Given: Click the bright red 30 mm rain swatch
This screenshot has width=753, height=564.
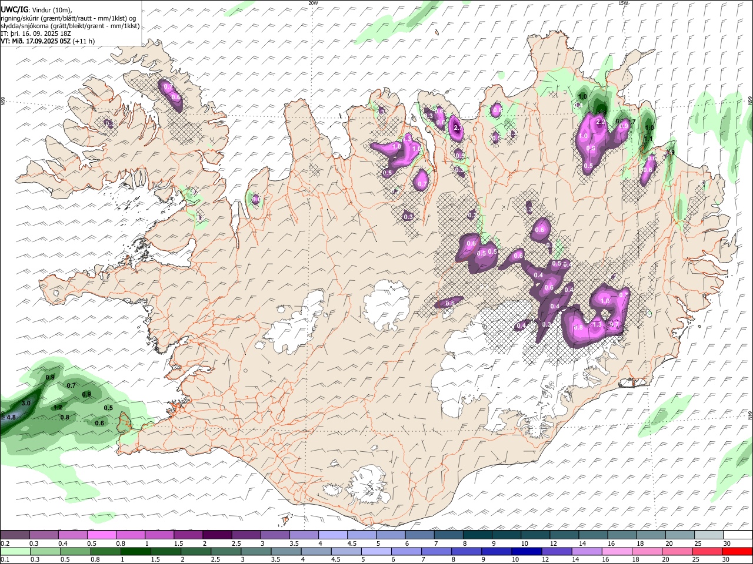Looking at the screenshot, I should pyautogui.click(x=738, y=551).
